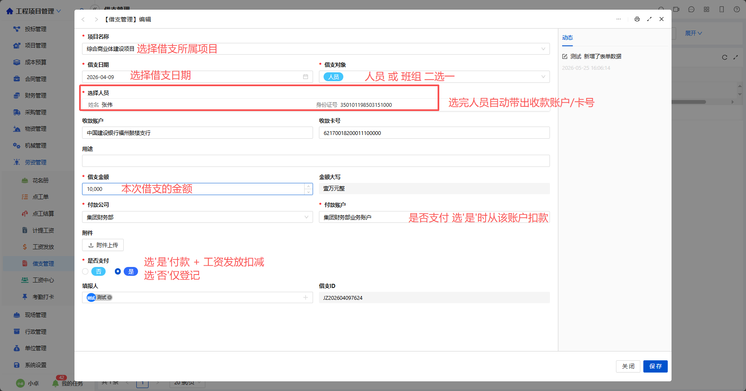This screenshot has height=391, width=746.
Task: Open 点工结算 submenu icon
Action: point(25,214)
